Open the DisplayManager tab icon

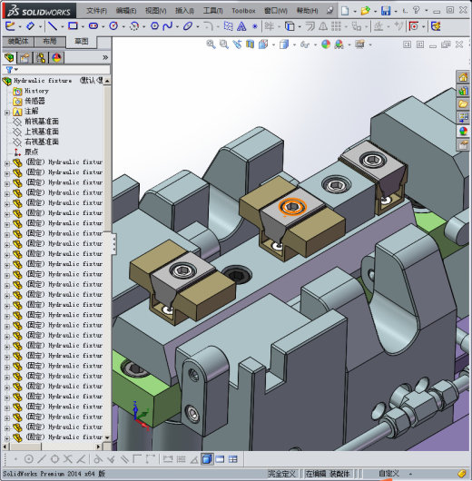(56, 58)
